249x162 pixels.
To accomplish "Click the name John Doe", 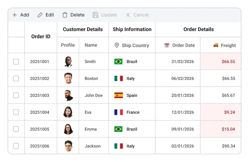I will pos(94,95).
